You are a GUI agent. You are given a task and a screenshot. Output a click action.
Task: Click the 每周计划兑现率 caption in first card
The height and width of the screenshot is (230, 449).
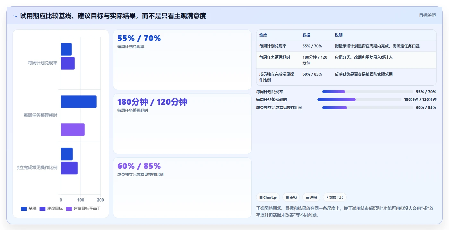coord(131,47)
